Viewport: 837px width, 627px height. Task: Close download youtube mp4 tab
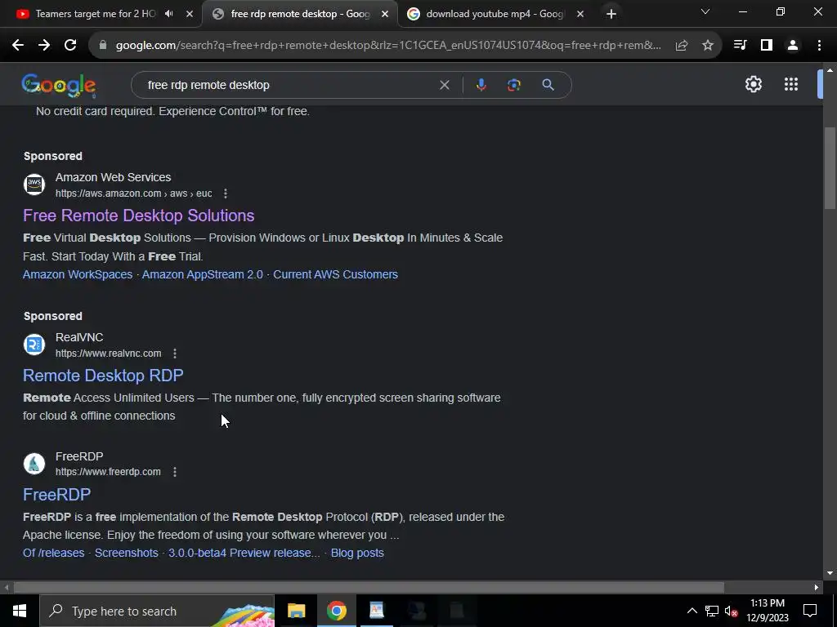click(580, 14)
